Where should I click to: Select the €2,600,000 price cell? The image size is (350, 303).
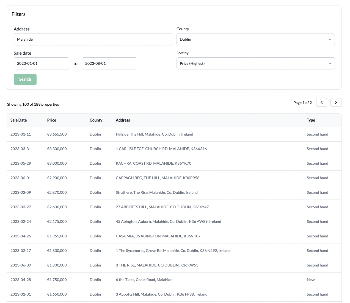click(x=57, y=207)
